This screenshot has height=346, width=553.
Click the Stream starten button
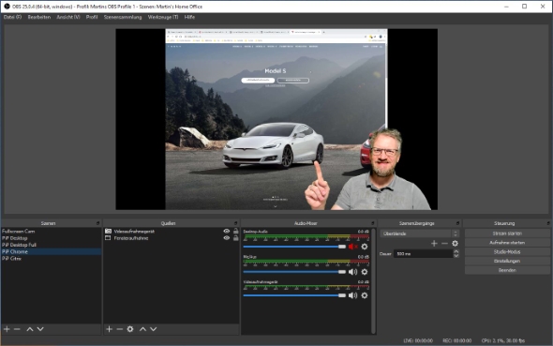click(x=507, y=233)
